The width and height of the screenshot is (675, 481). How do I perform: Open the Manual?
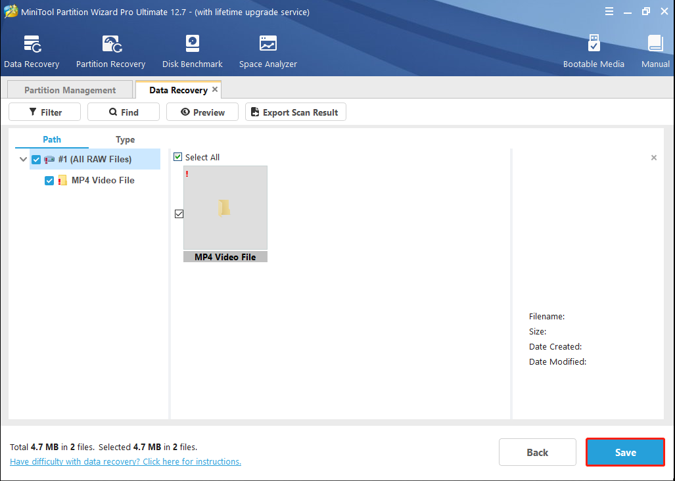655,51
